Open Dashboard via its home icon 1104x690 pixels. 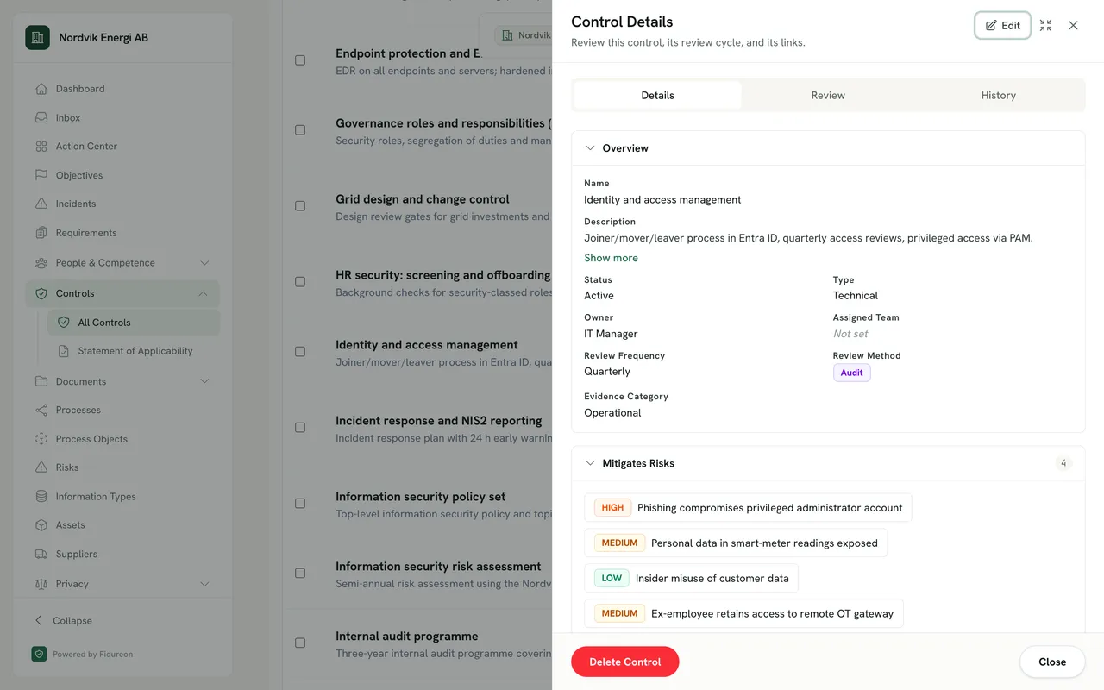[41, 89]
